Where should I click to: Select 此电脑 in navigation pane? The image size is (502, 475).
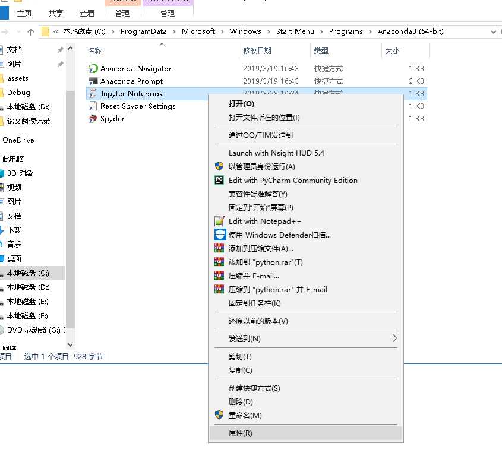click(13, 159)
